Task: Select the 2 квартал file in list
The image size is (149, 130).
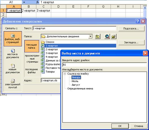Action: (49, 49)
